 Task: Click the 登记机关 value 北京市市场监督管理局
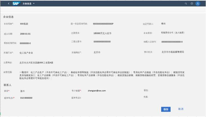(173, 52)
